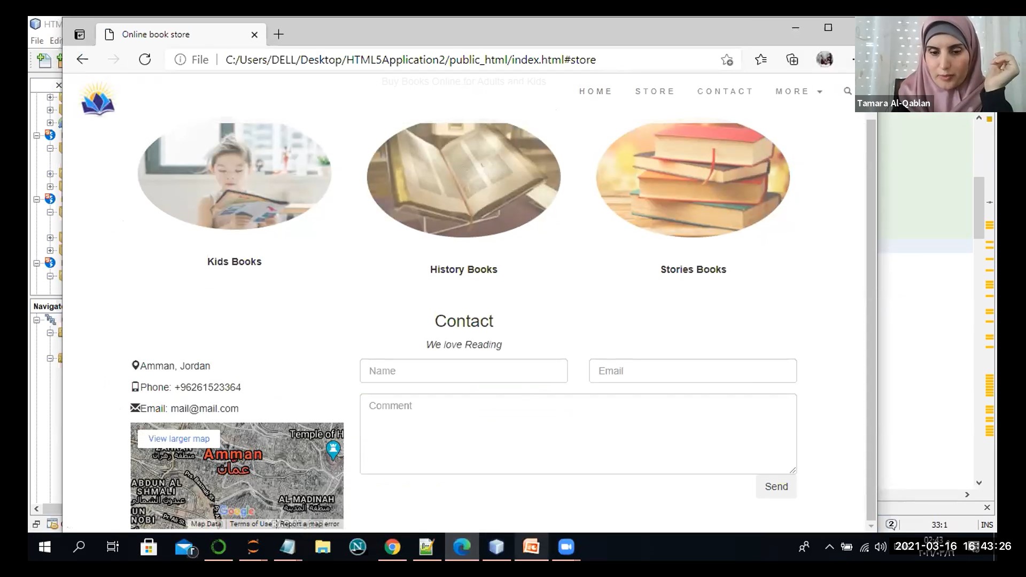Click the History Books thumbnail image

463,179
